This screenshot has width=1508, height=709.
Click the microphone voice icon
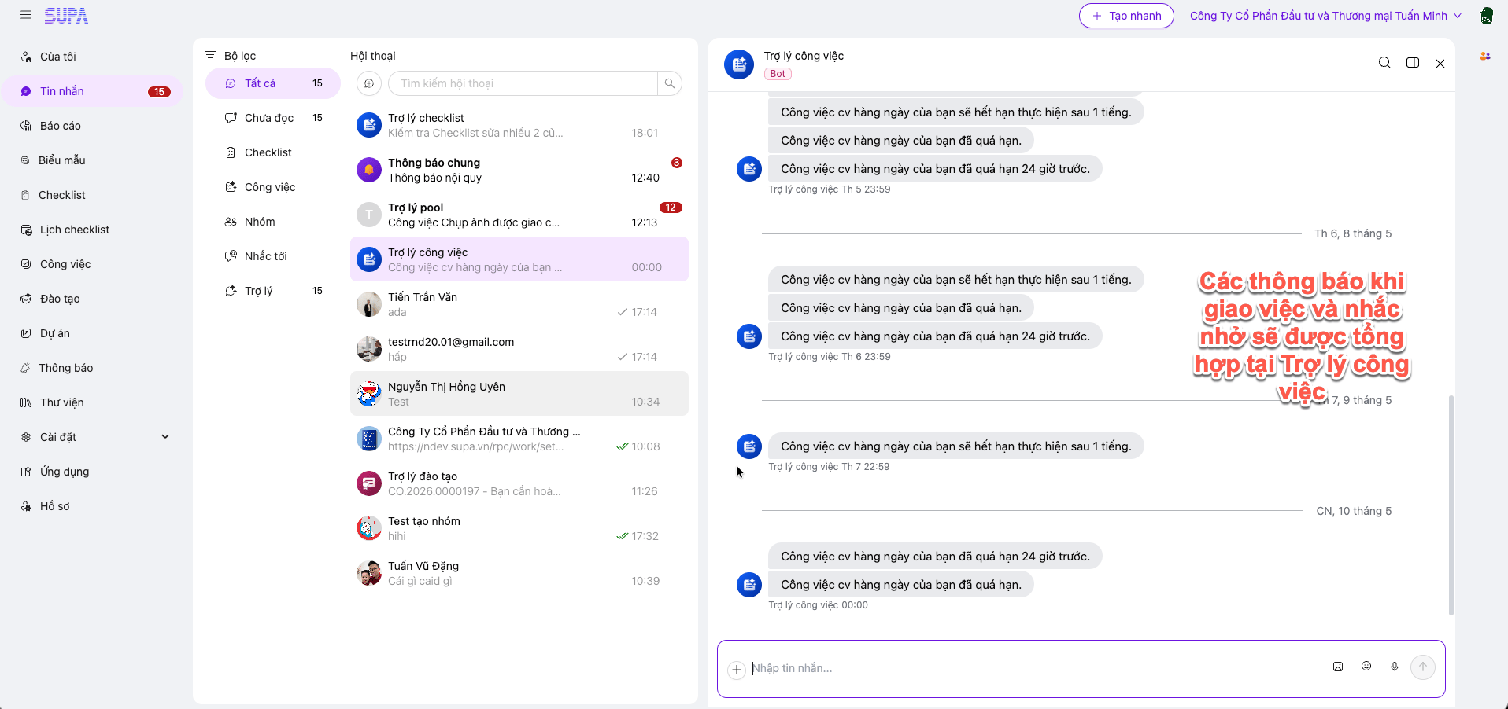(x=1395, y=667)
